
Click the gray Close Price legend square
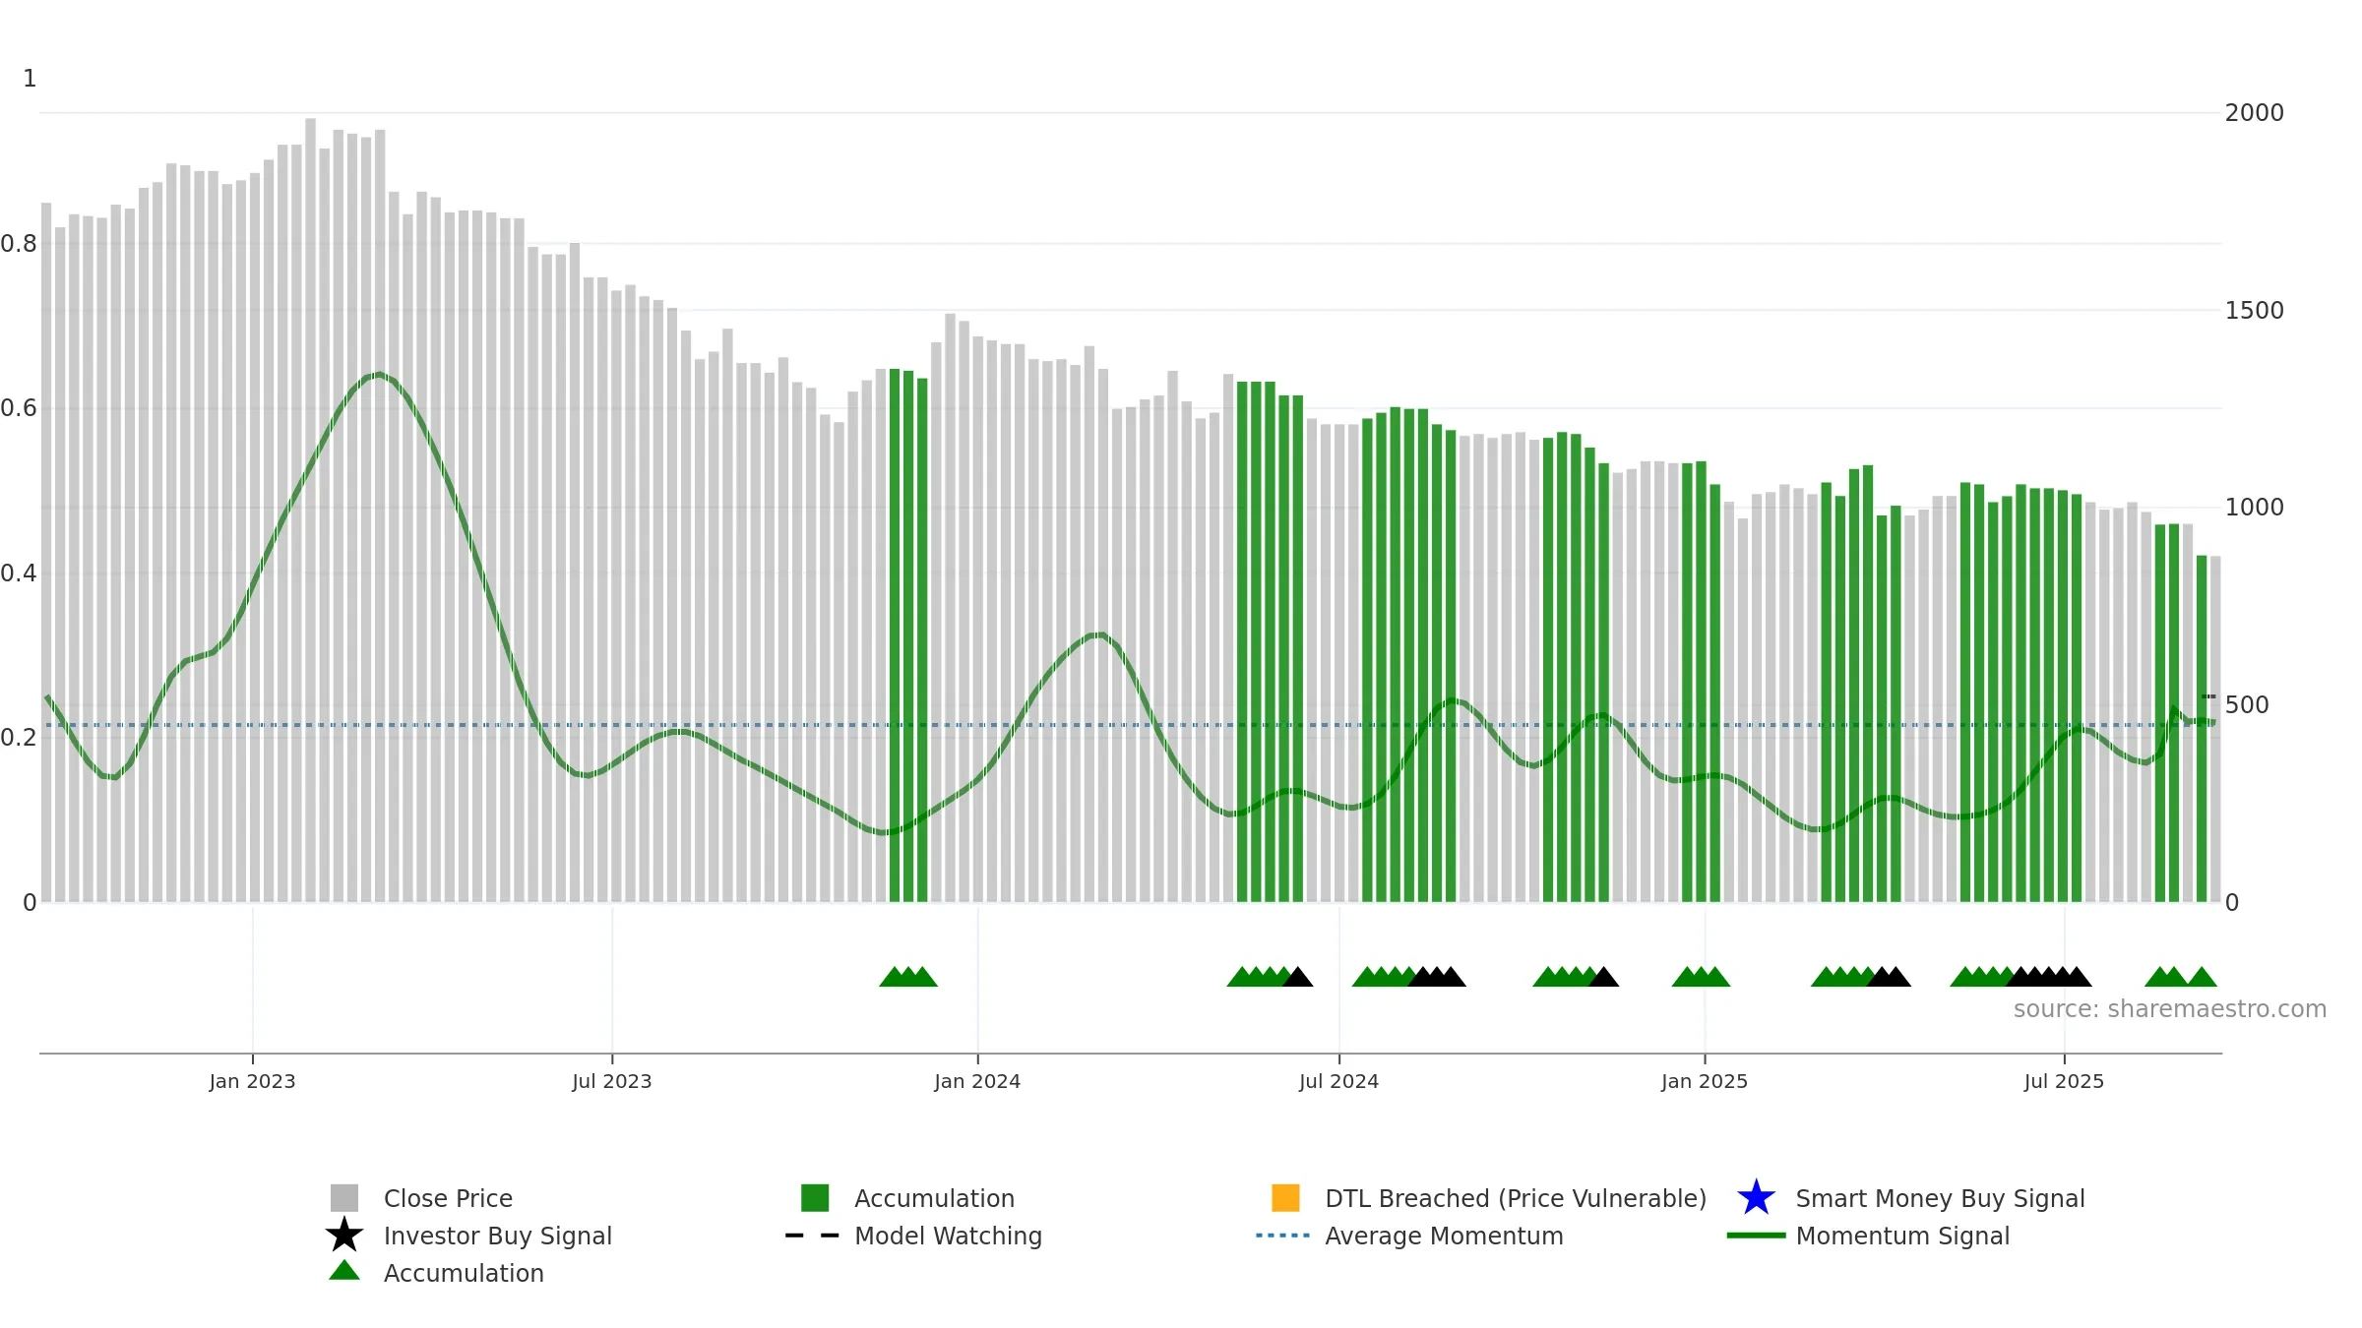(x=344, y=1197)
